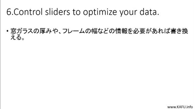Viewport: 195px width, 109px height.
Task: Open the www.KAFU.info link
Action: 180,107
